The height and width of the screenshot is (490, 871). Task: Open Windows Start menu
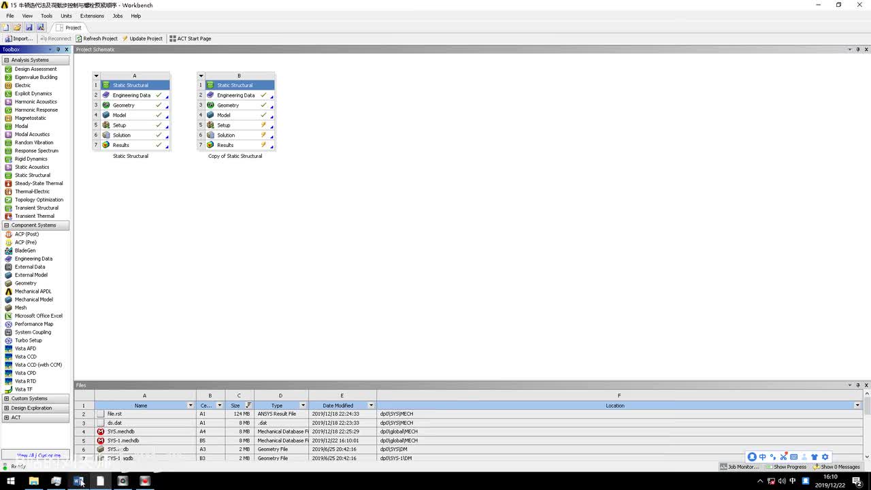(x=11, y=481)
